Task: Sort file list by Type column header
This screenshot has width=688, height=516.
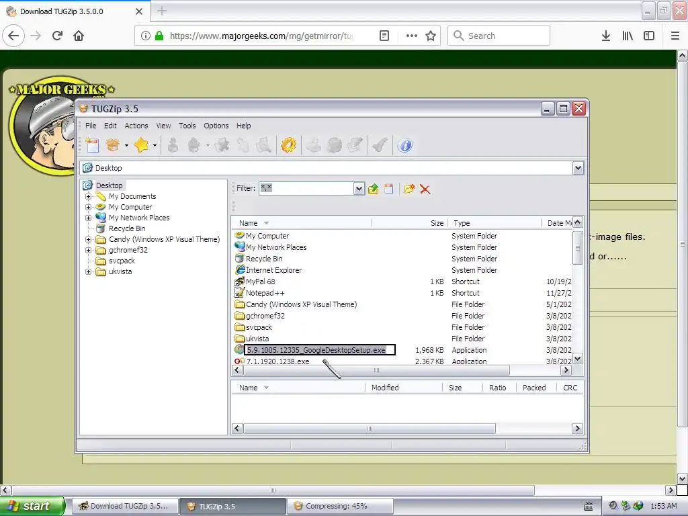Action: [494, 223]
